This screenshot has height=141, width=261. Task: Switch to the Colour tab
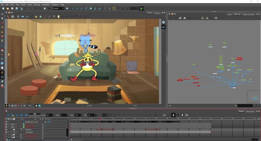tap(229, 14)
